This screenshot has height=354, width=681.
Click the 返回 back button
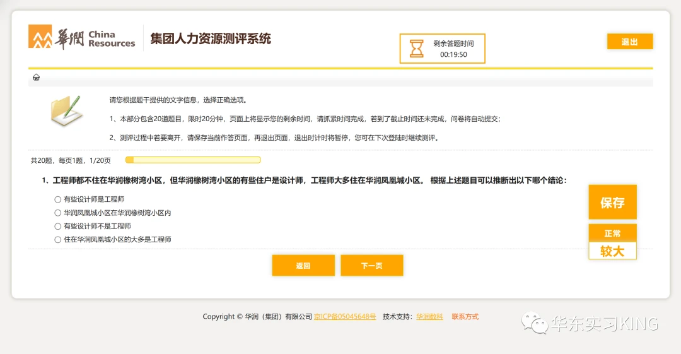coord(303,265)
